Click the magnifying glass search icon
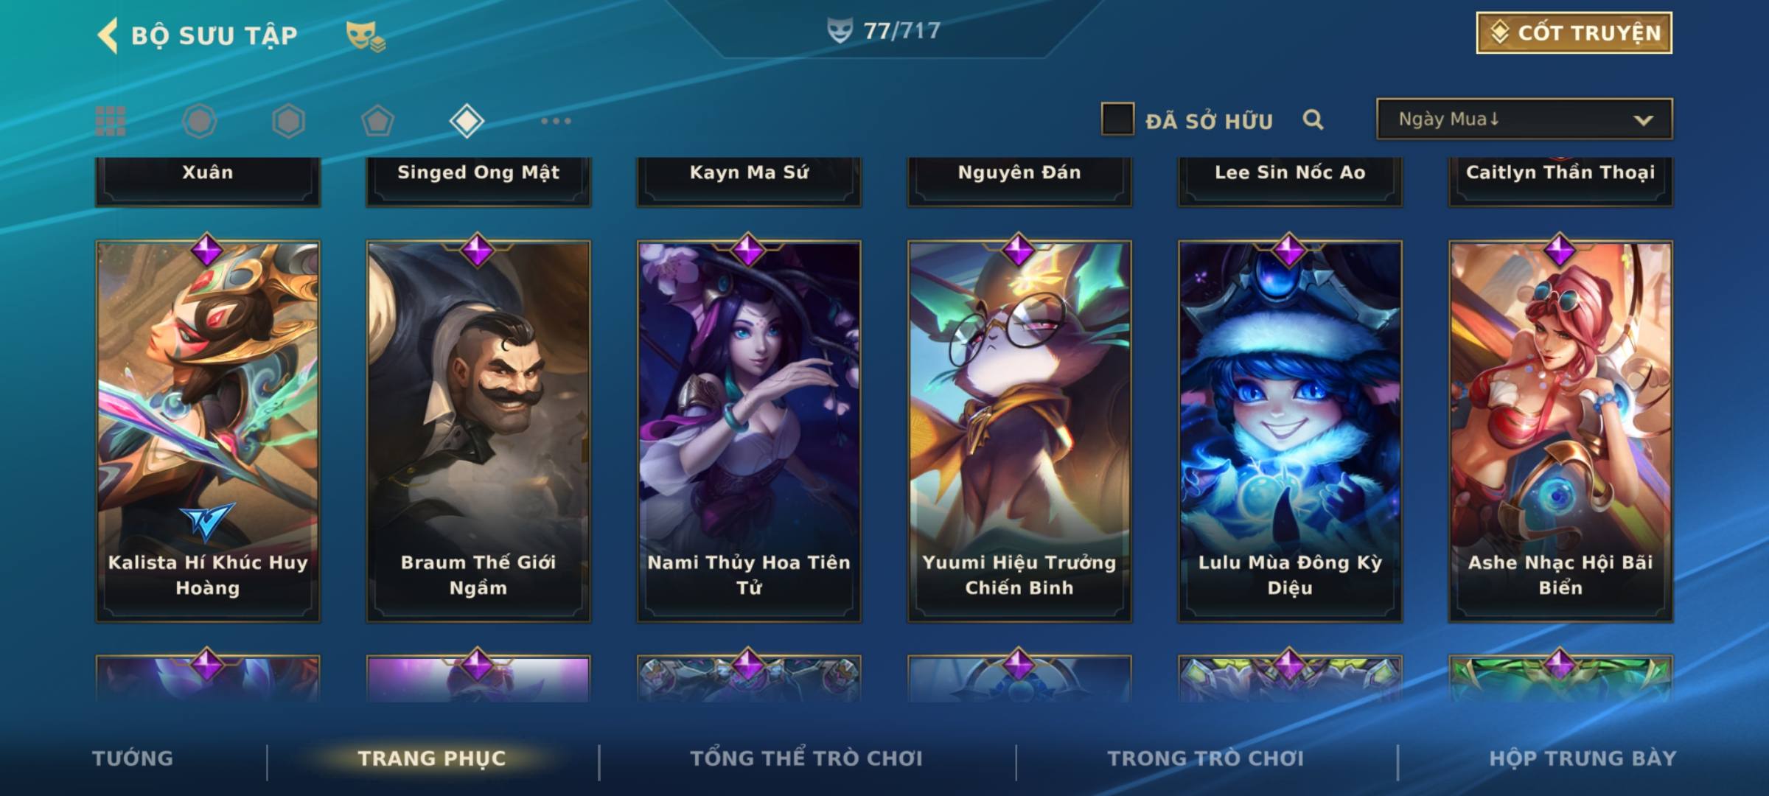 [1313, 119]
